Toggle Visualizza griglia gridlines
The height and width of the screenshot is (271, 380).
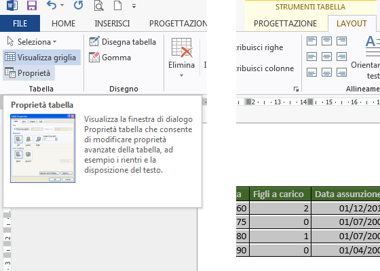[41, 58]
